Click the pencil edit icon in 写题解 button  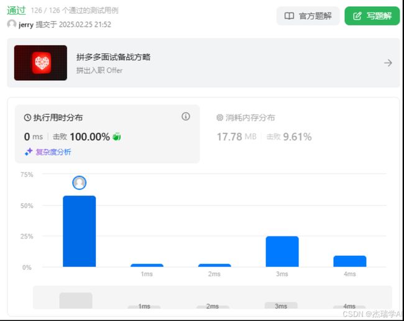[357, 16]
